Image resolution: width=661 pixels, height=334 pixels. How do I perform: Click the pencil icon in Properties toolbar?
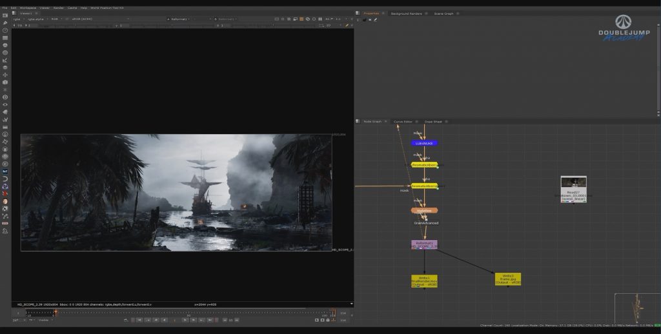[x=375, y=19]
